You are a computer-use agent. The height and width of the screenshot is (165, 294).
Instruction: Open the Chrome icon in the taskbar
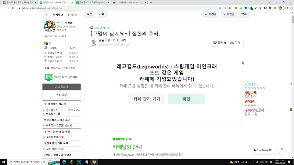point(94,162)
